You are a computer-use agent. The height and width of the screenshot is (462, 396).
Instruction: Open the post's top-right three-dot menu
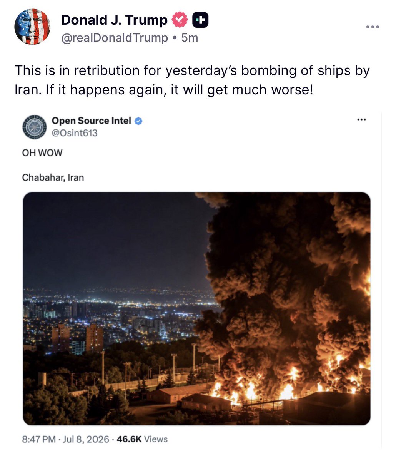(372, 27)
